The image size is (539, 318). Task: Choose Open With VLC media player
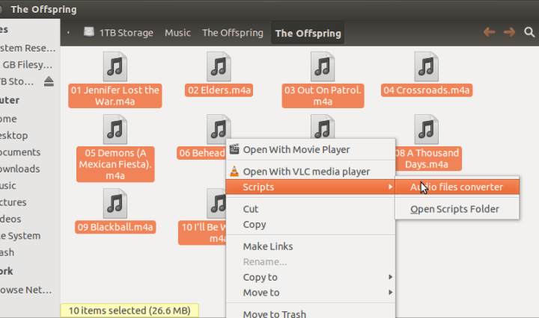click(305, 172)
